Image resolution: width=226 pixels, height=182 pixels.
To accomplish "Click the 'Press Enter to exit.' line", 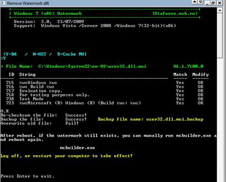I will [27, 176].
